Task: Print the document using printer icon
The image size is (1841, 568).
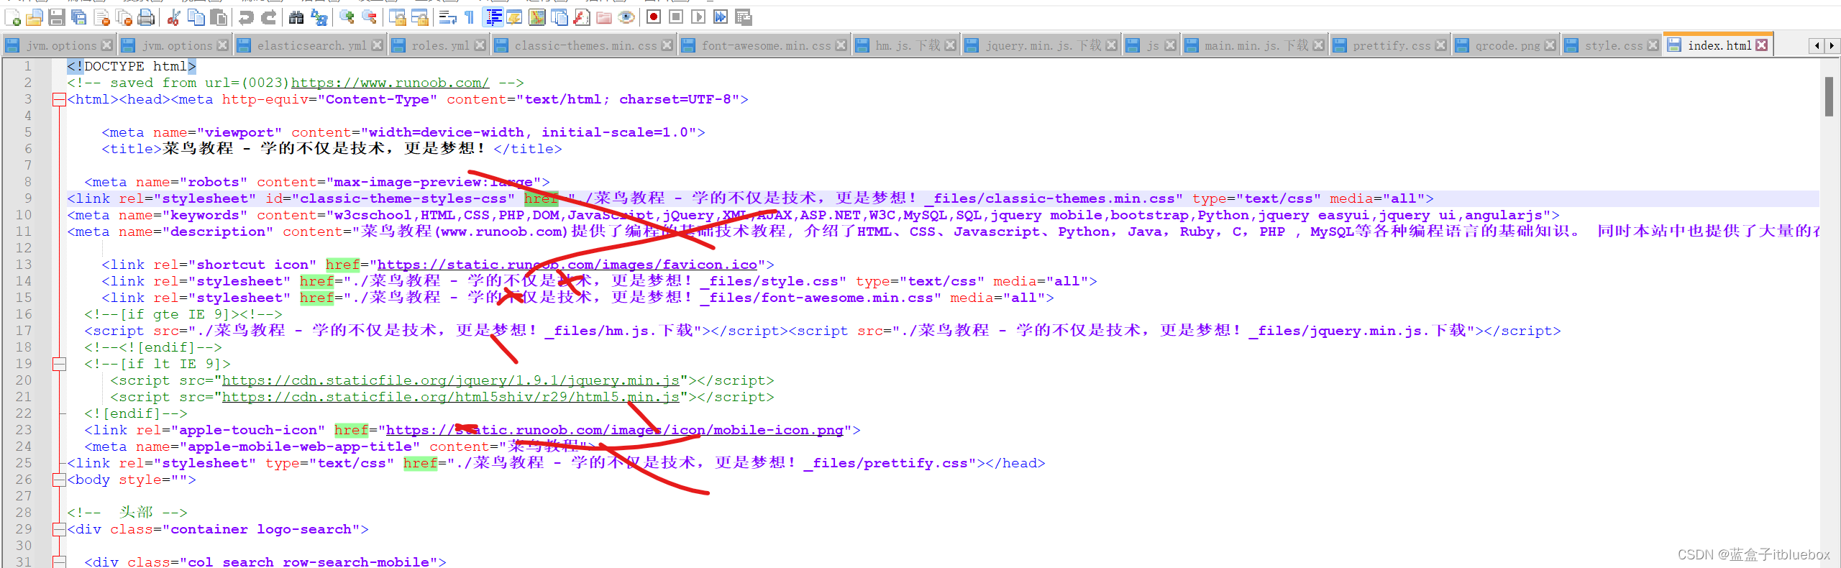Action: pyautogui.click(x=146, y=17)
